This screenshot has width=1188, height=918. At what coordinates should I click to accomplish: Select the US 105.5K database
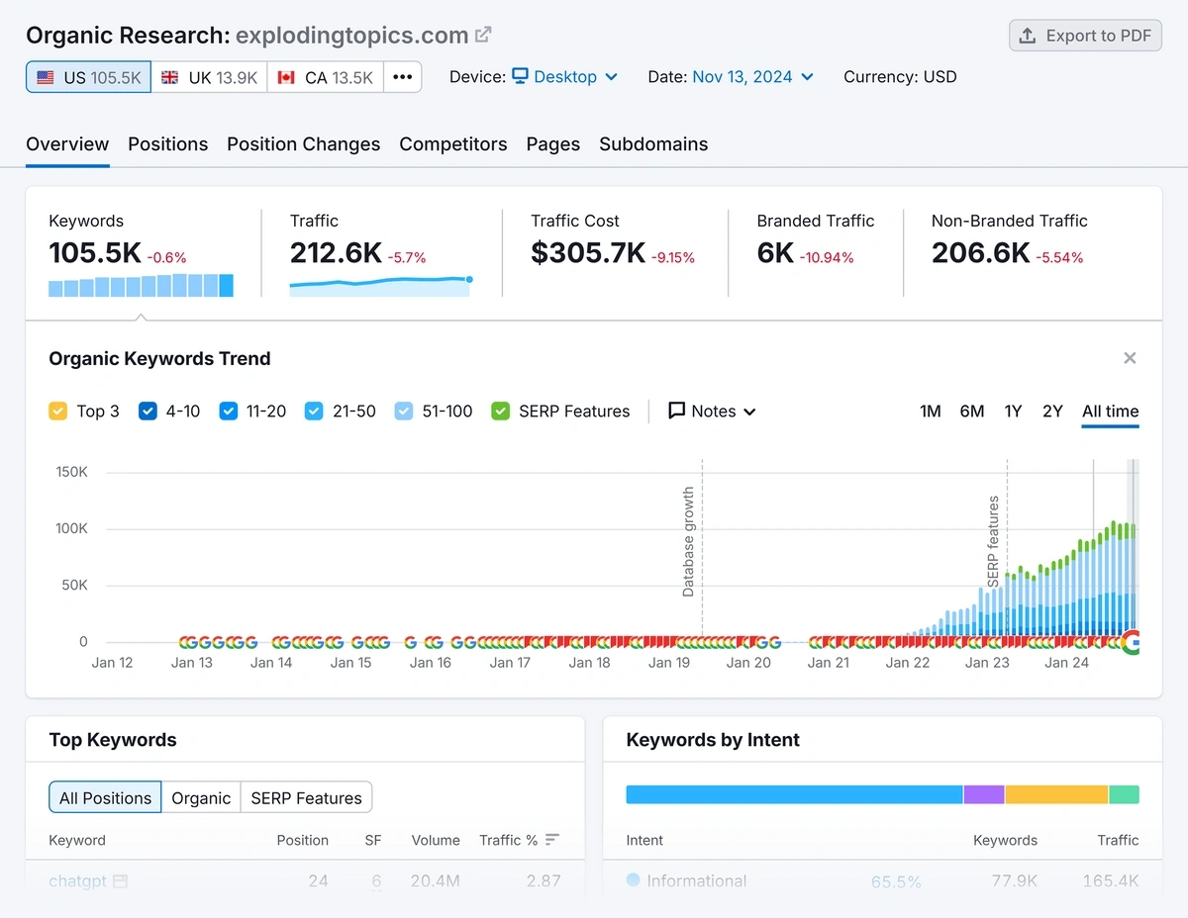[89, 77]
